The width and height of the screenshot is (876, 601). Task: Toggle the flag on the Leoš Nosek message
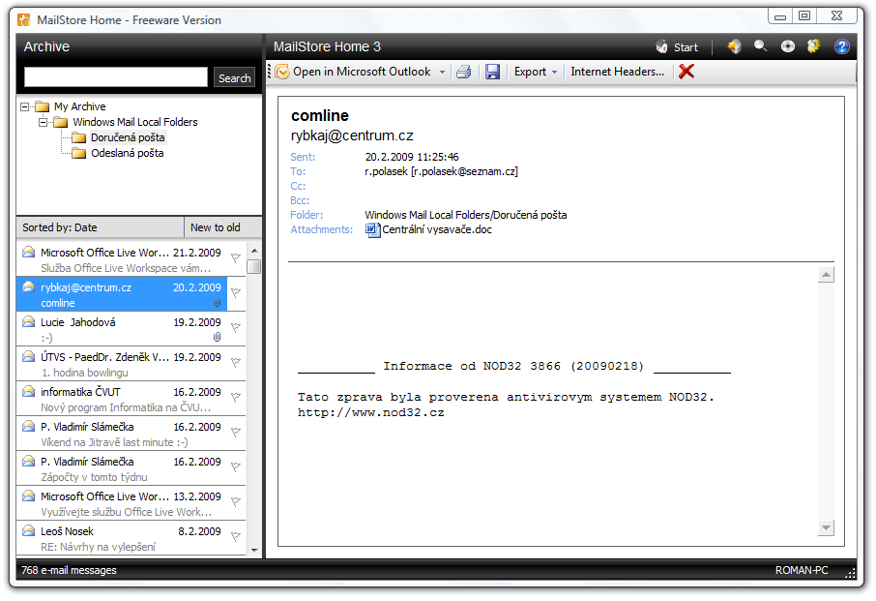pyautogui.click(x=236, y=537)
